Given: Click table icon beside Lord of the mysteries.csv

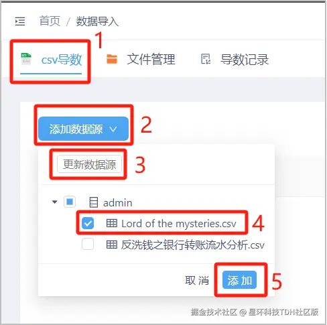Looking at the screenshot, I should click(x=112, y=223).
